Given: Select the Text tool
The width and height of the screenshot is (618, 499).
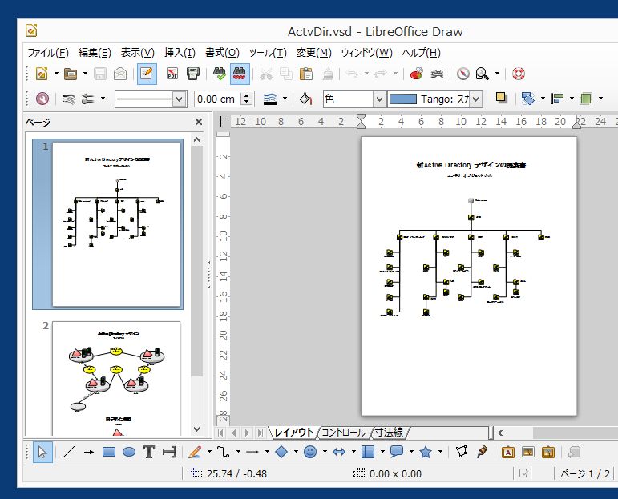Looking at the screenshot, I should (x=149, y=452).
